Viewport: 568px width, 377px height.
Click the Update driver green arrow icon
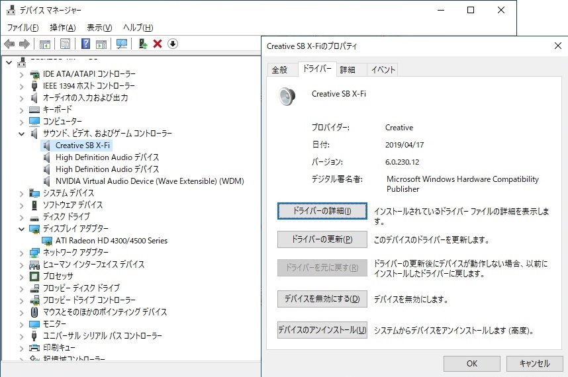(142, 44)
